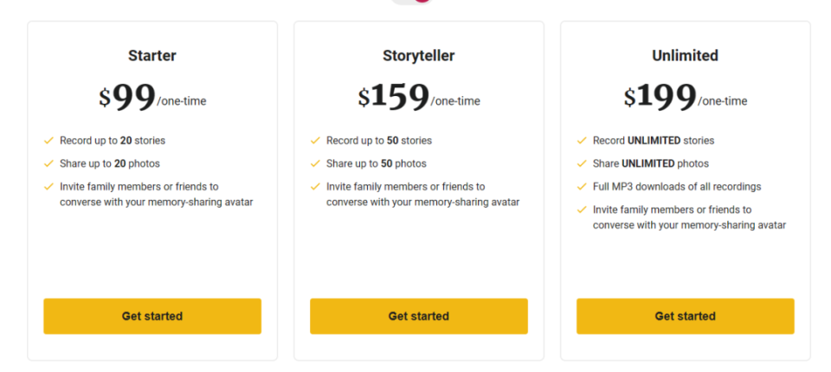The image size is (831, 372).
Task: Hit Get started for the Unlimited plan
Action: point(686,317)
